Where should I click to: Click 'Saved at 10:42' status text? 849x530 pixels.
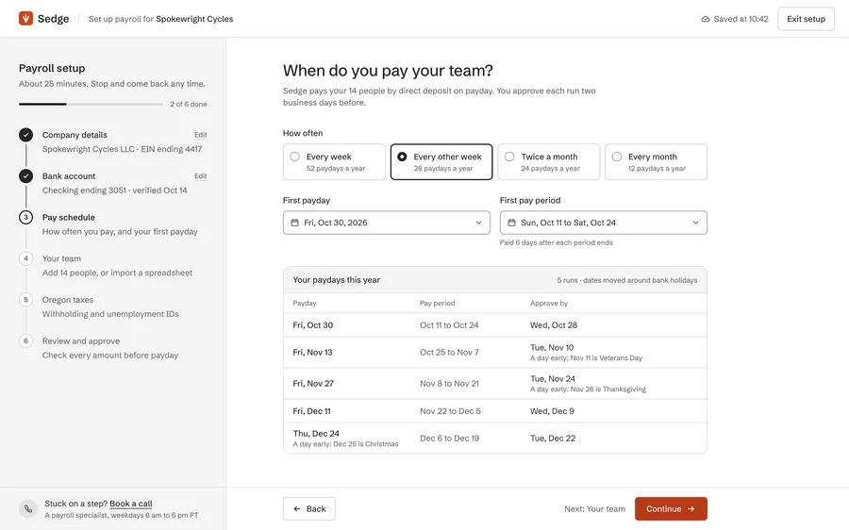[741, 19]
